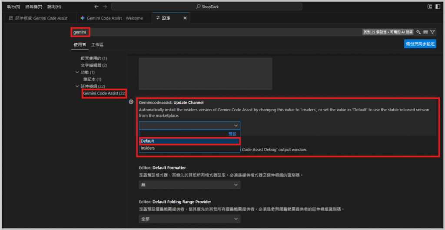Close the 設定 tab
The image size is (445, 230).
pyautogui.click(x=185, y=18)
